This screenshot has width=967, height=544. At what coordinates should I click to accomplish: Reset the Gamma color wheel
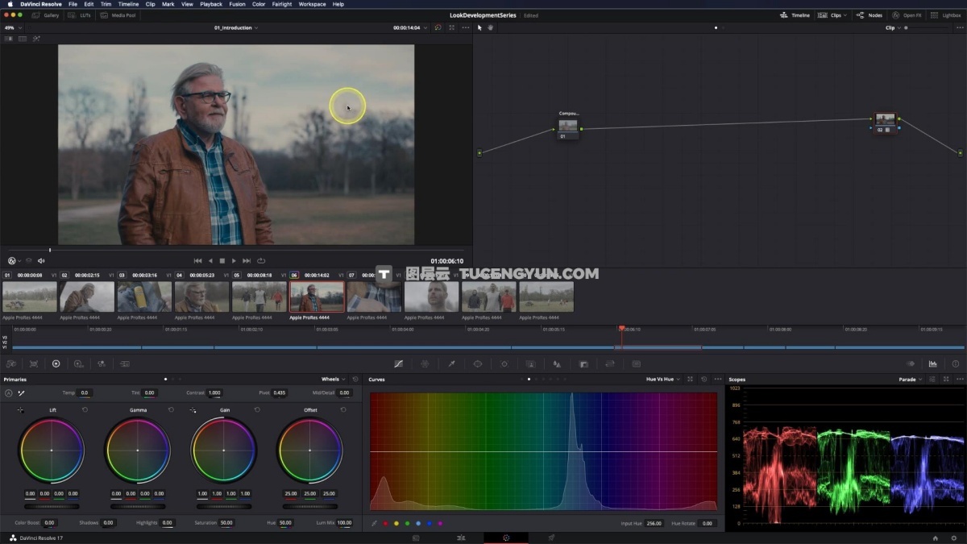click(x=171, y=410)
